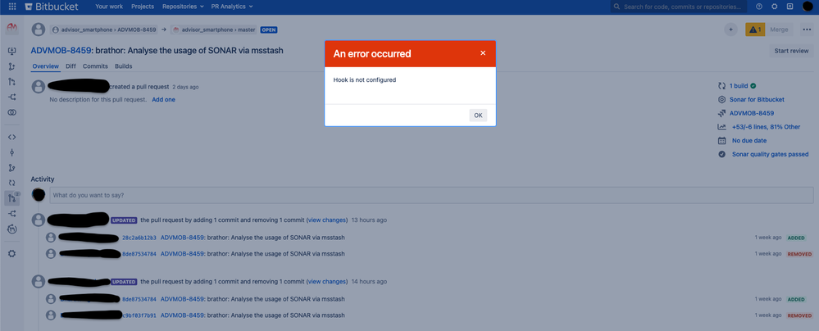Click the sidebar Compare icon

12,112
